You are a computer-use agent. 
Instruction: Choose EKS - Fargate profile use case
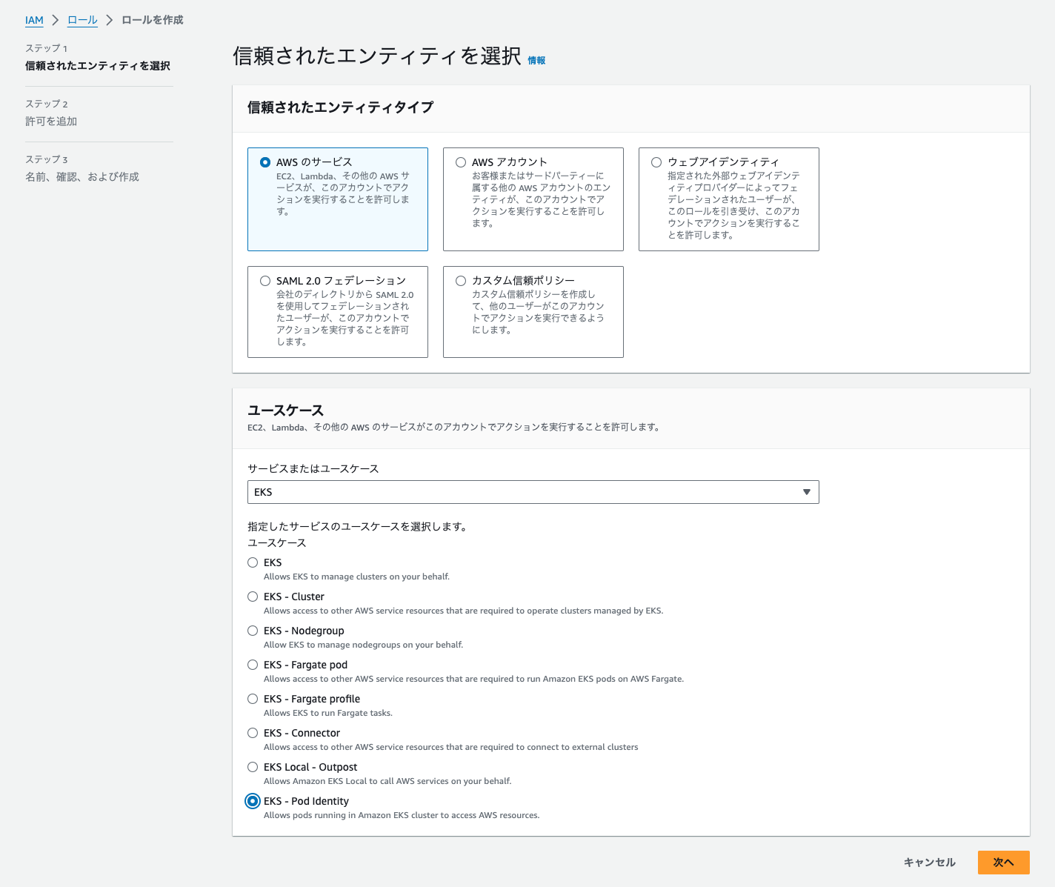click(x=253, y=699)
